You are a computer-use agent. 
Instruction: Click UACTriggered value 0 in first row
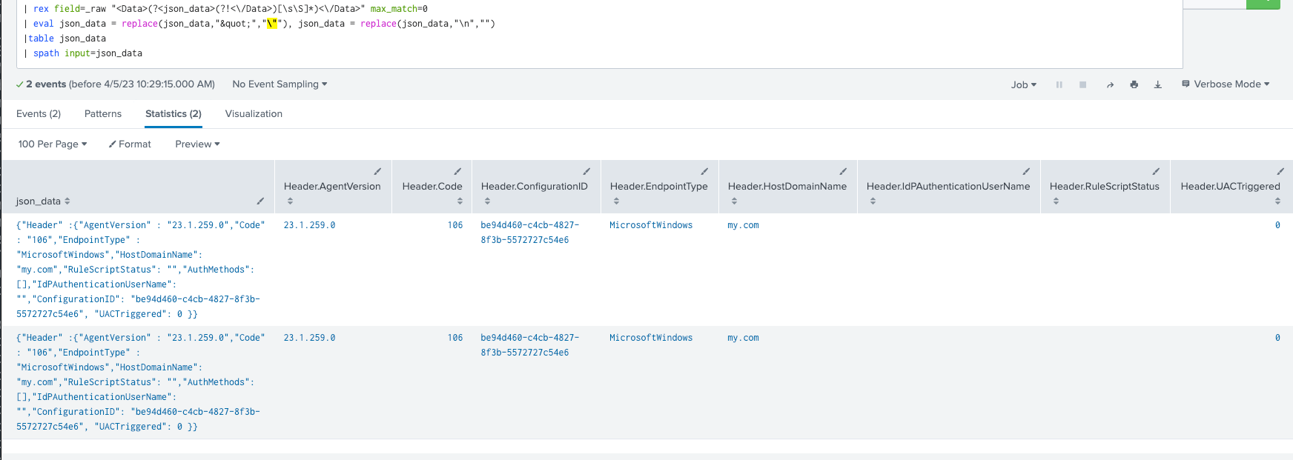pyautogui.click(x=1277, y=225)
